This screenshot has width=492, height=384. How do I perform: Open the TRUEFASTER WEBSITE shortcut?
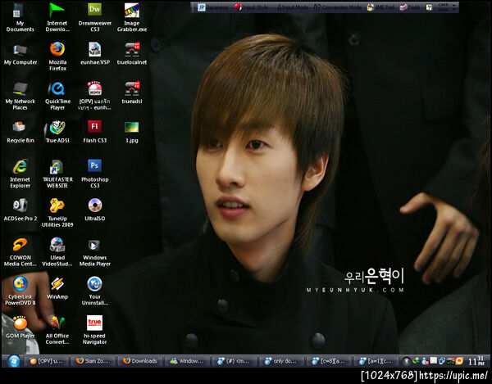point(57,174)
